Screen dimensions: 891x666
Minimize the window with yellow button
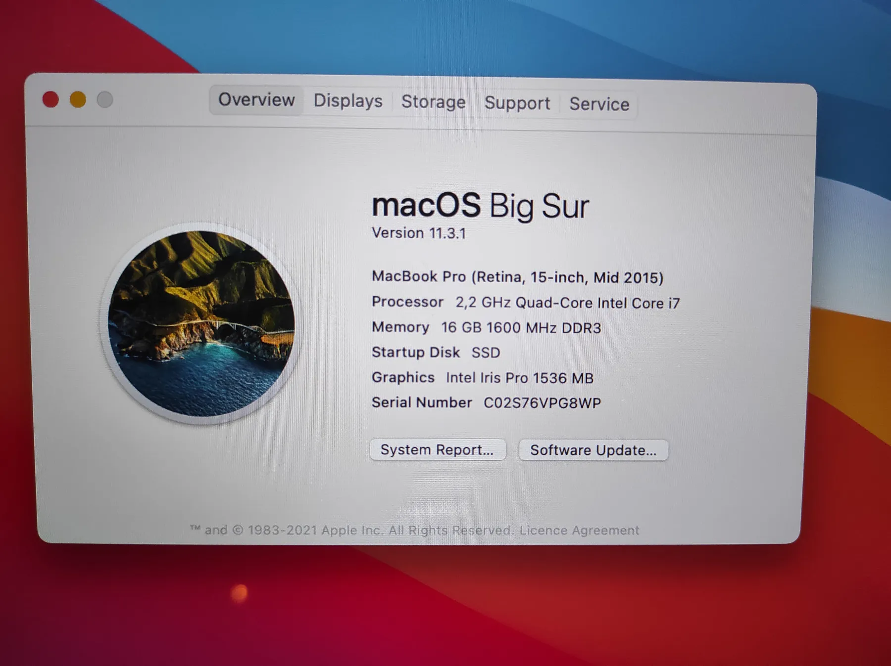[x=78, y=99]
